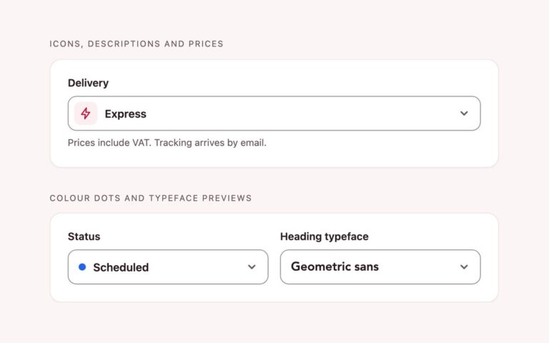Click the Express lightning bolt icon
The height and width of the screenshot is (343, 549).
(x=86, y=114)
